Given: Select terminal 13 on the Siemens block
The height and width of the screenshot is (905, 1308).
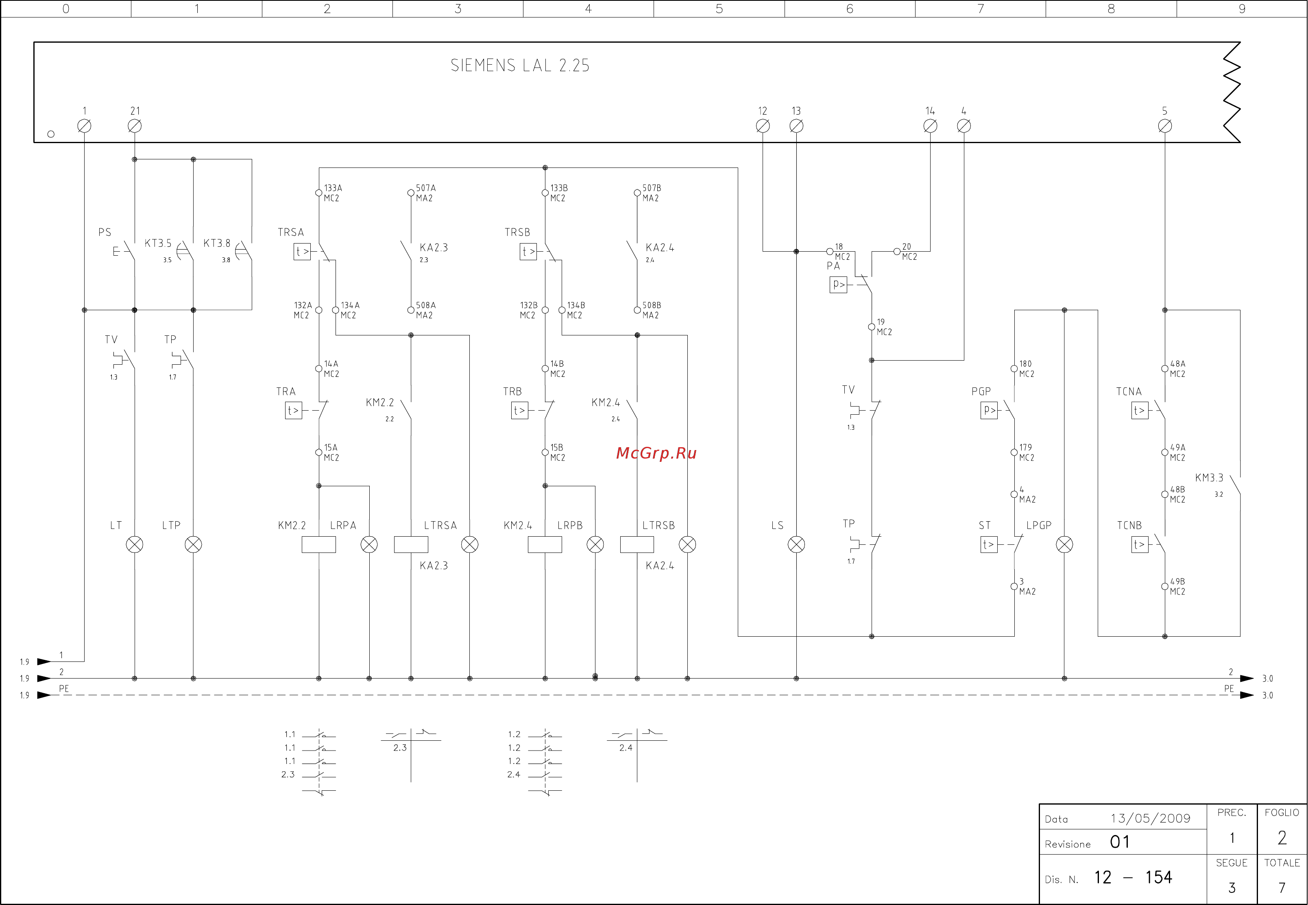Looking at the screenshot, I should click(x=796, y=126).
